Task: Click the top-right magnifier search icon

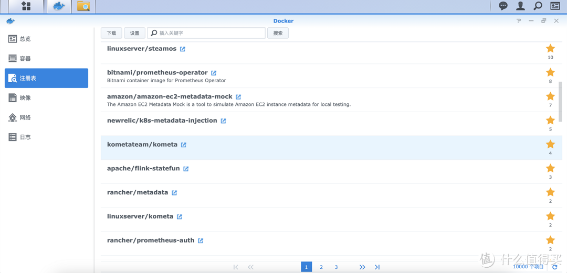Action: [538, 6]
